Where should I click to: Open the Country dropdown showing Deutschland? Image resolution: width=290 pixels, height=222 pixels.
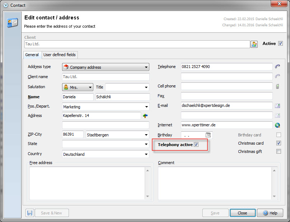click(106, 154)
